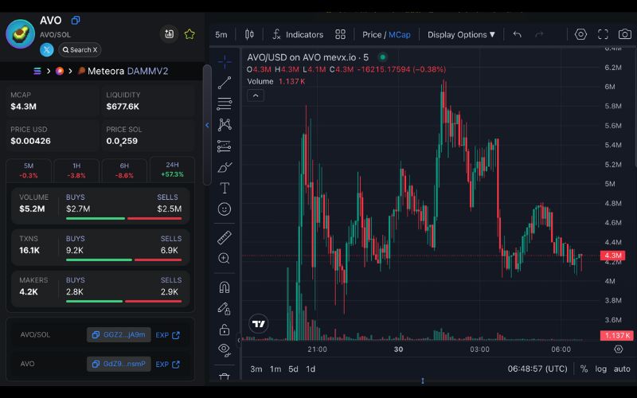Select the Text annotation tool
Image resolution: width=637 pixels, height=398 pixels.
(225, 188)
